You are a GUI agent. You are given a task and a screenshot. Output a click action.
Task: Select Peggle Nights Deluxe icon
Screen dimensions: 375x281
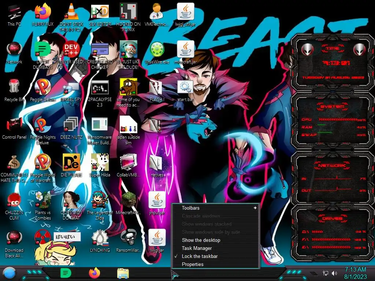pos(42,125)
